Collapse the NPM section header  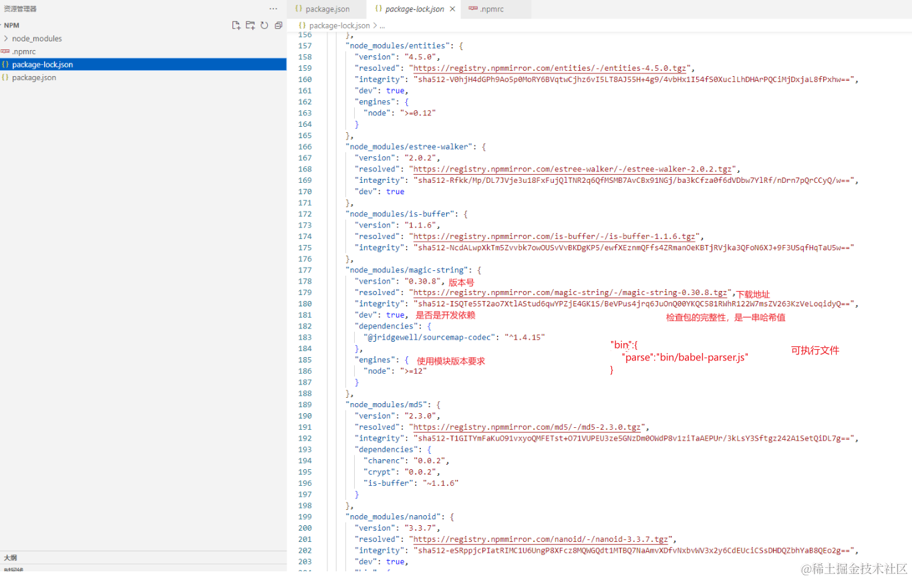[11, 25]
